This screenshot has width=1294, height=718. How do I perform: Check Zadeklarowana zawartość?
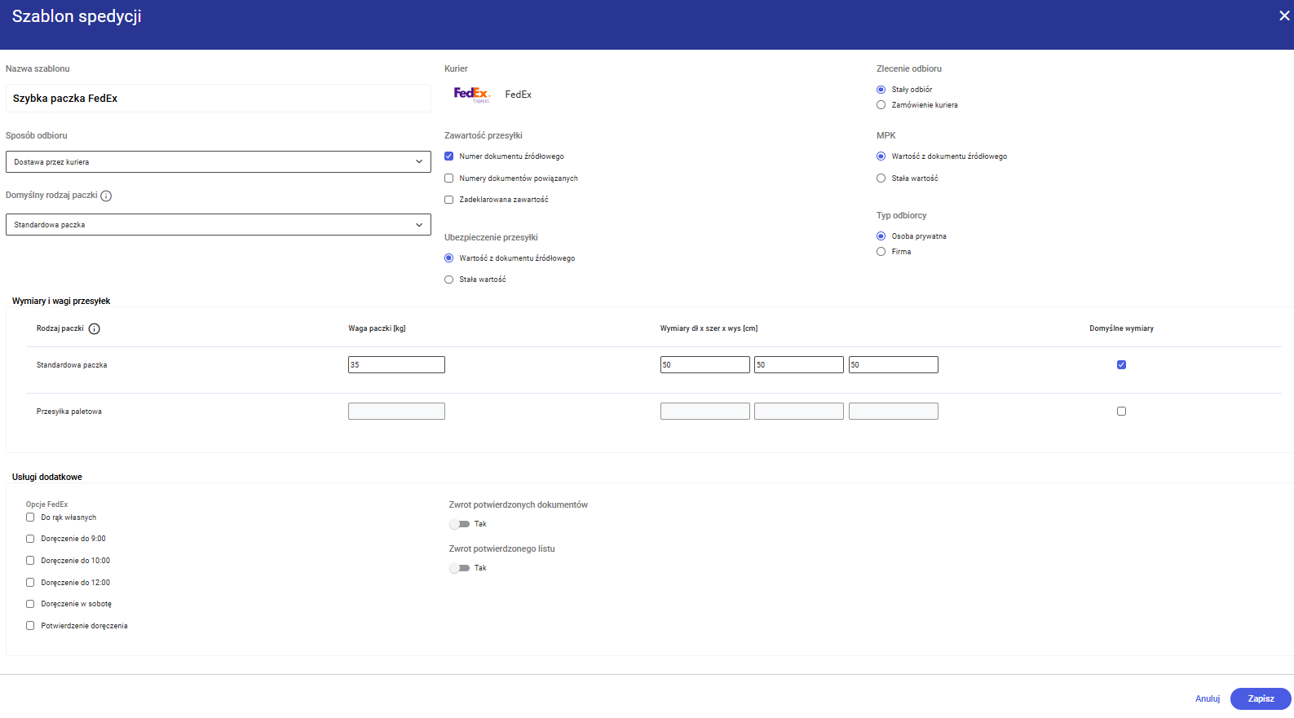448,200
